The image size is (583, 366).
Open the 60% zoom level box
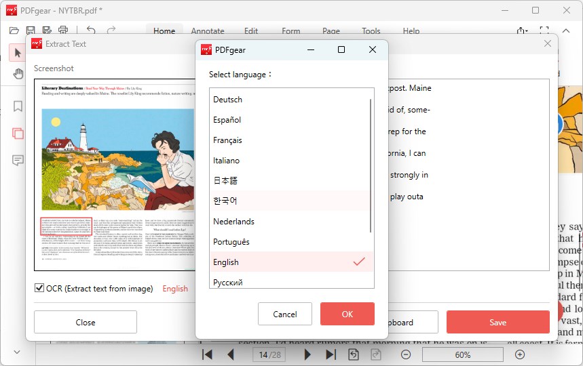(x=463, y=355)
